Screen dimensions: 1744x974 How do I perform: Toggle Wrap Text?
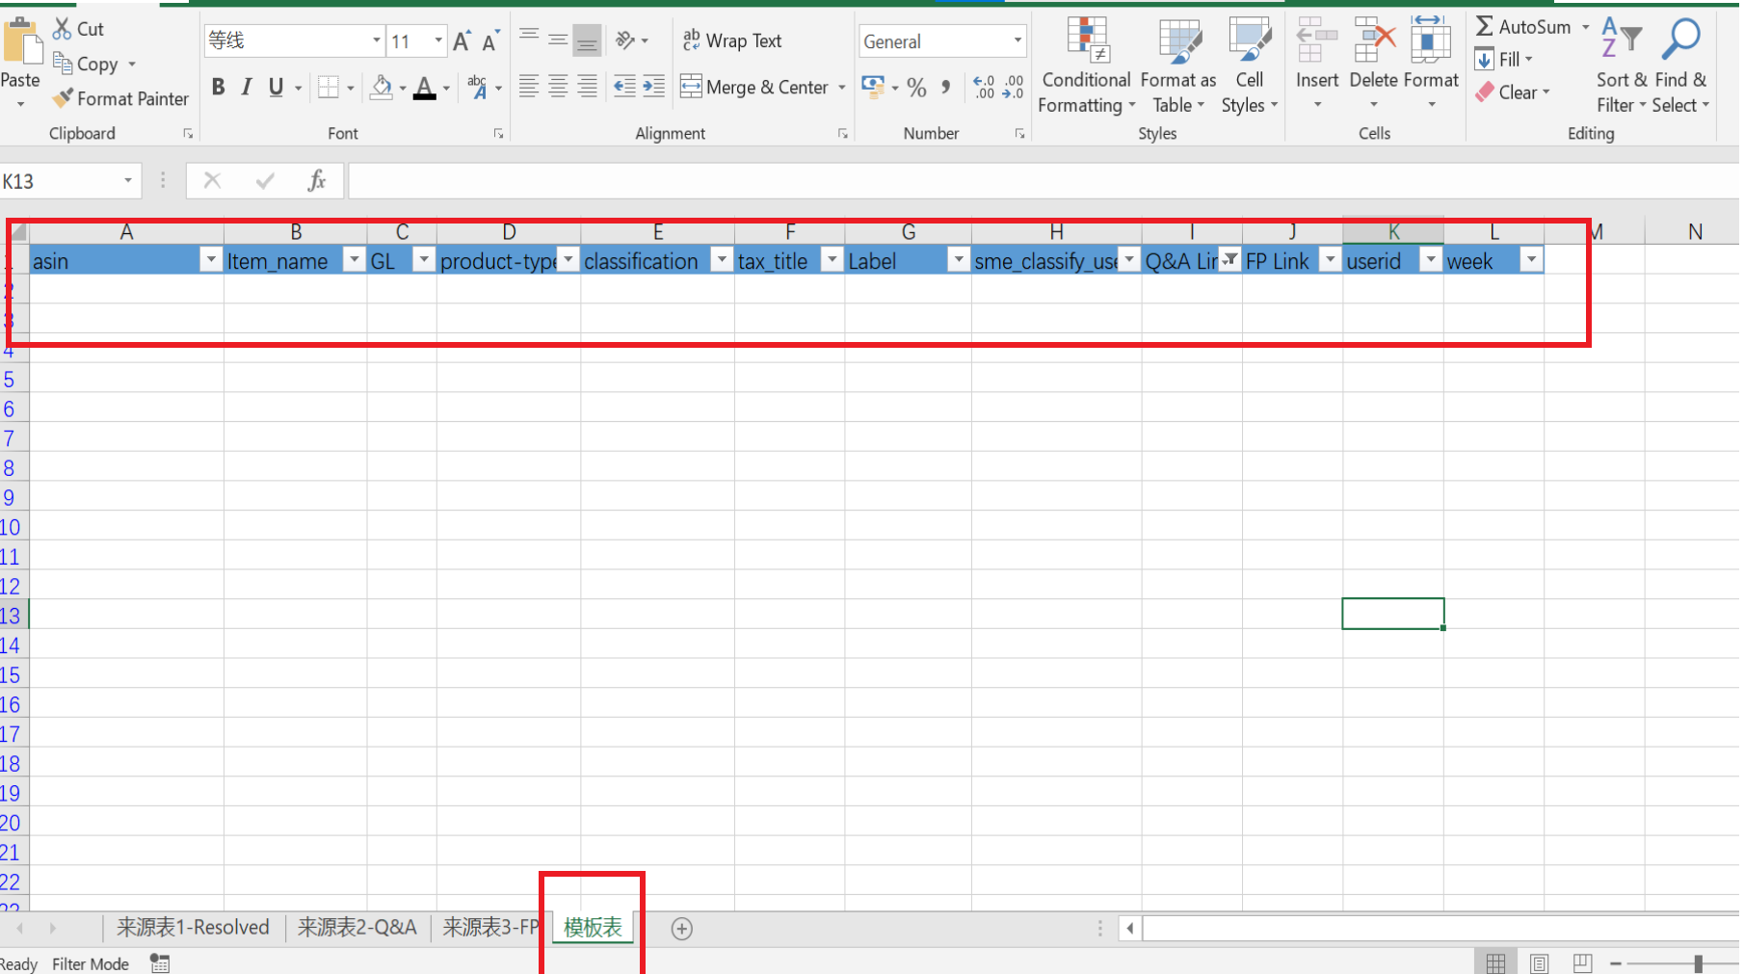pos(731,40)
